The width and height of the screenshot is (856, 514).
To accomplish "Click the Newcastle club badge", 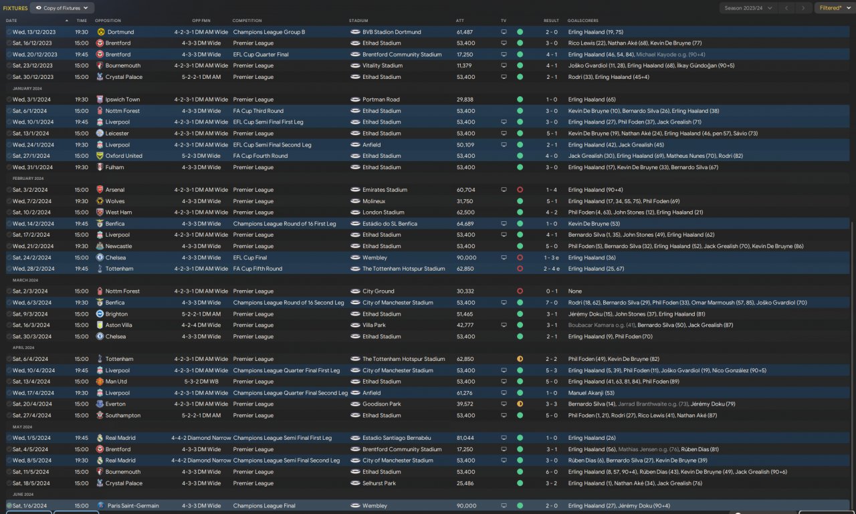I will point(100,247).
